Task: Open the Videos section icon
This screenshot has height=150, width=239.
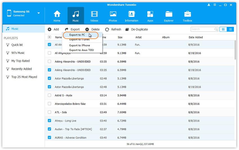Action: 94,14
